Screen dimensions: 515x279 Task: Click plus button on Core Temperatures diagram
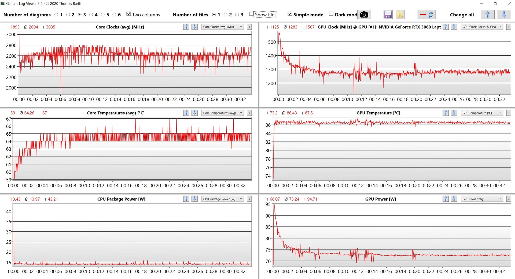[x=249, y=113]
